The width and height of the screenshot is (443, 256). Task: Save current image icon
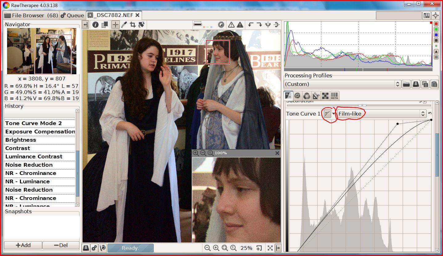click(86, 248)
